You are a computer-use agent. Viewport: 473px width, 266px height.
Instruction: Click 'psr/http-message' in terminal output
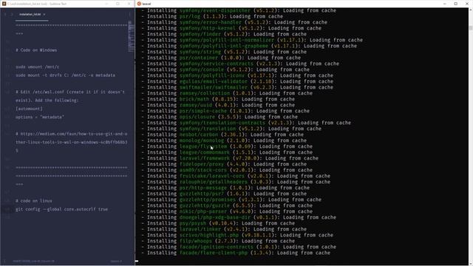pos(203,188)
